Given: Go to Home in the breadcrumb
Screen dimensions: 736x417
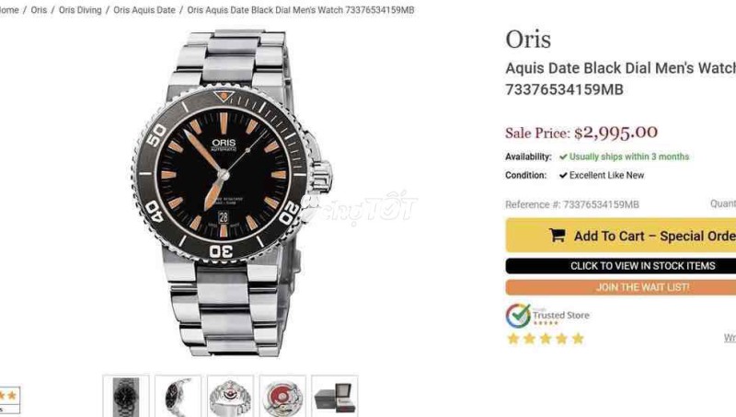Looking at the screenshot, I should click(x=9, y=10).
